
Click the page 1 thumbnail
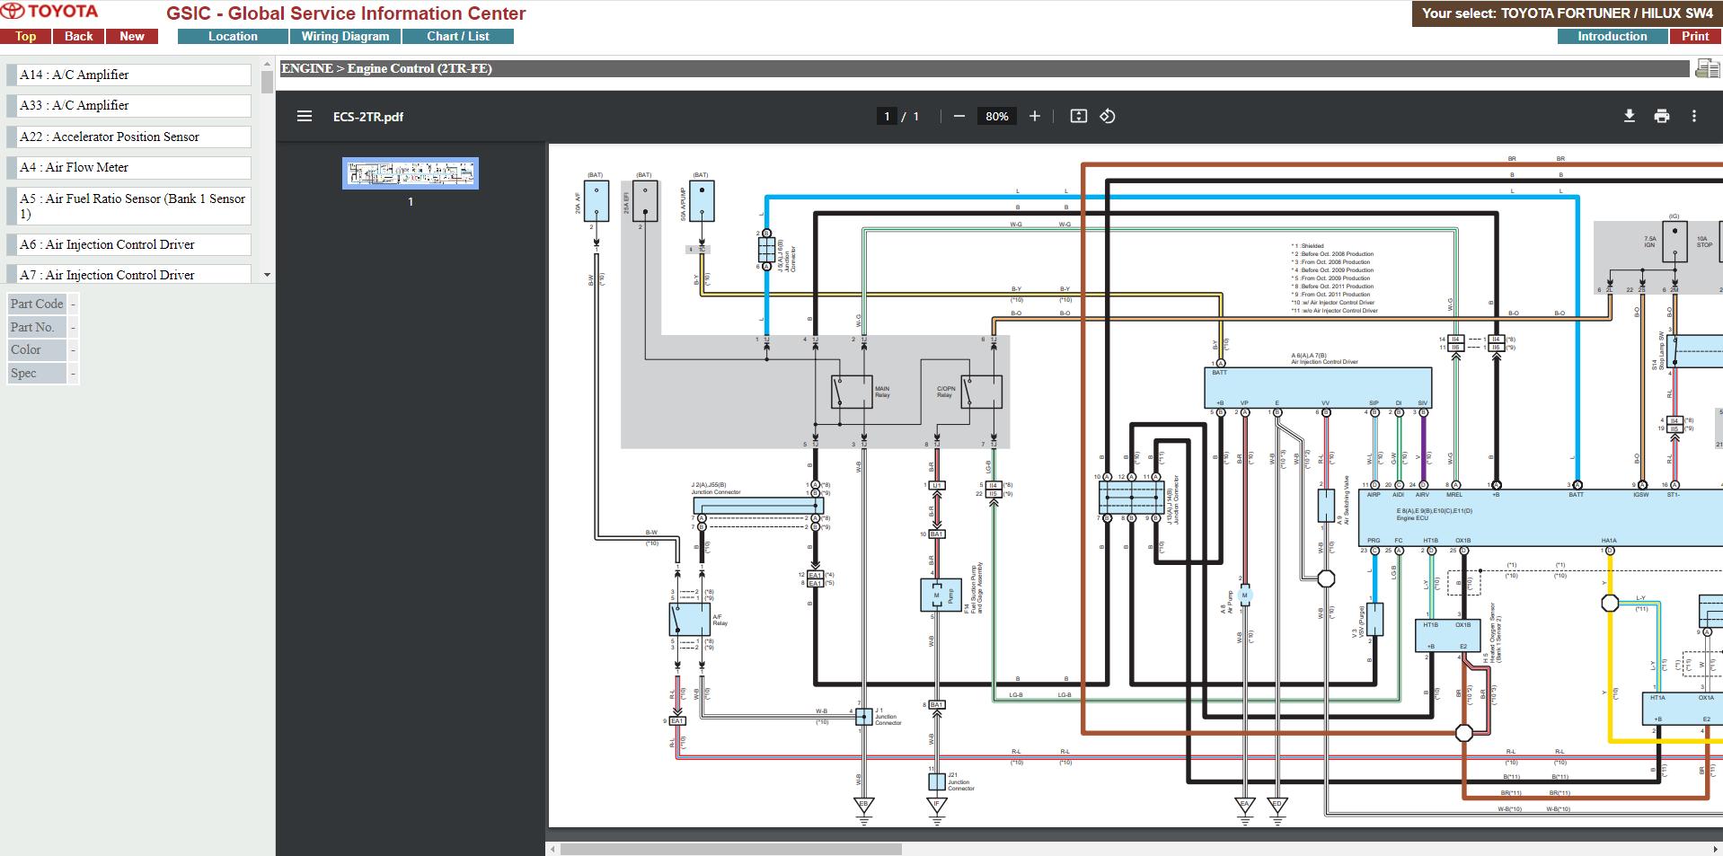(x=411, y=173)
